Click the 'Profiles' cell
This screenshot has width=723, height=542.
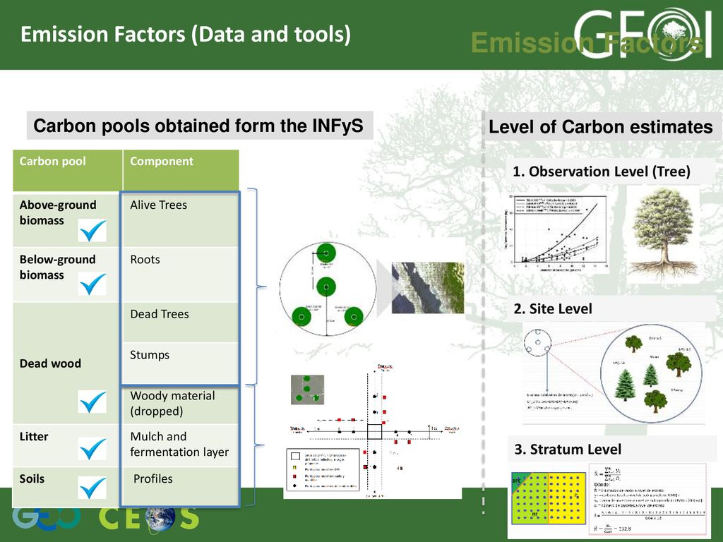180,486
